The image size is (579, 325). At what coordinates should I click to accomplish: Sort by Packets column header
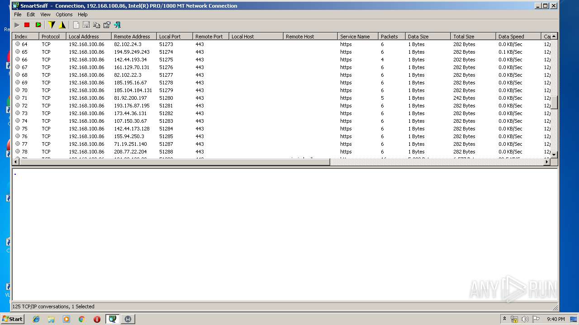tap(392, 37)
